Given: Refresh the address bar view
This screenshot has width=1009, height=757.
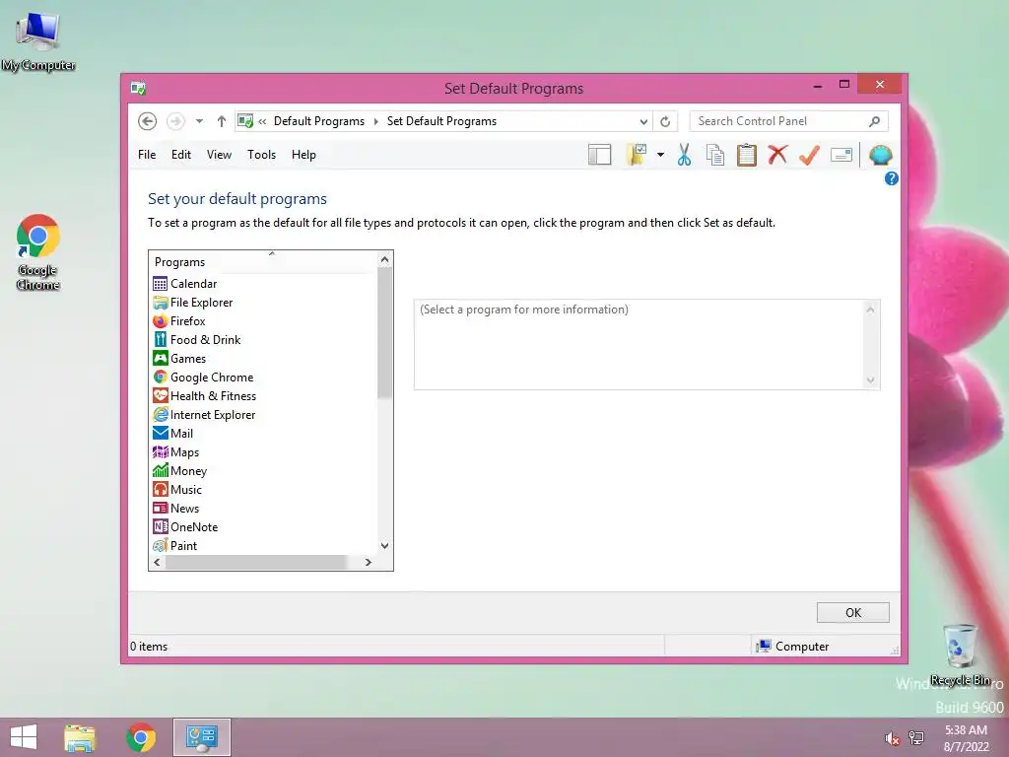Looking at the screenshot, I should [x=665, y=121].
